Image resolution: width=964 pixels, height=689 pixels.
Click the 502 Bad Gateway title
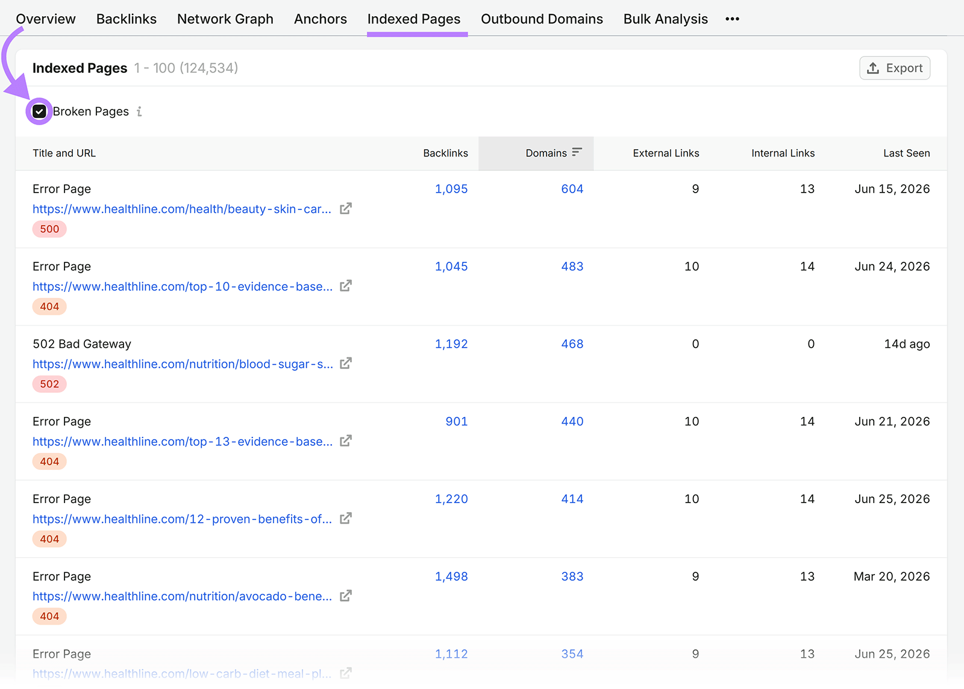[82, 344]
